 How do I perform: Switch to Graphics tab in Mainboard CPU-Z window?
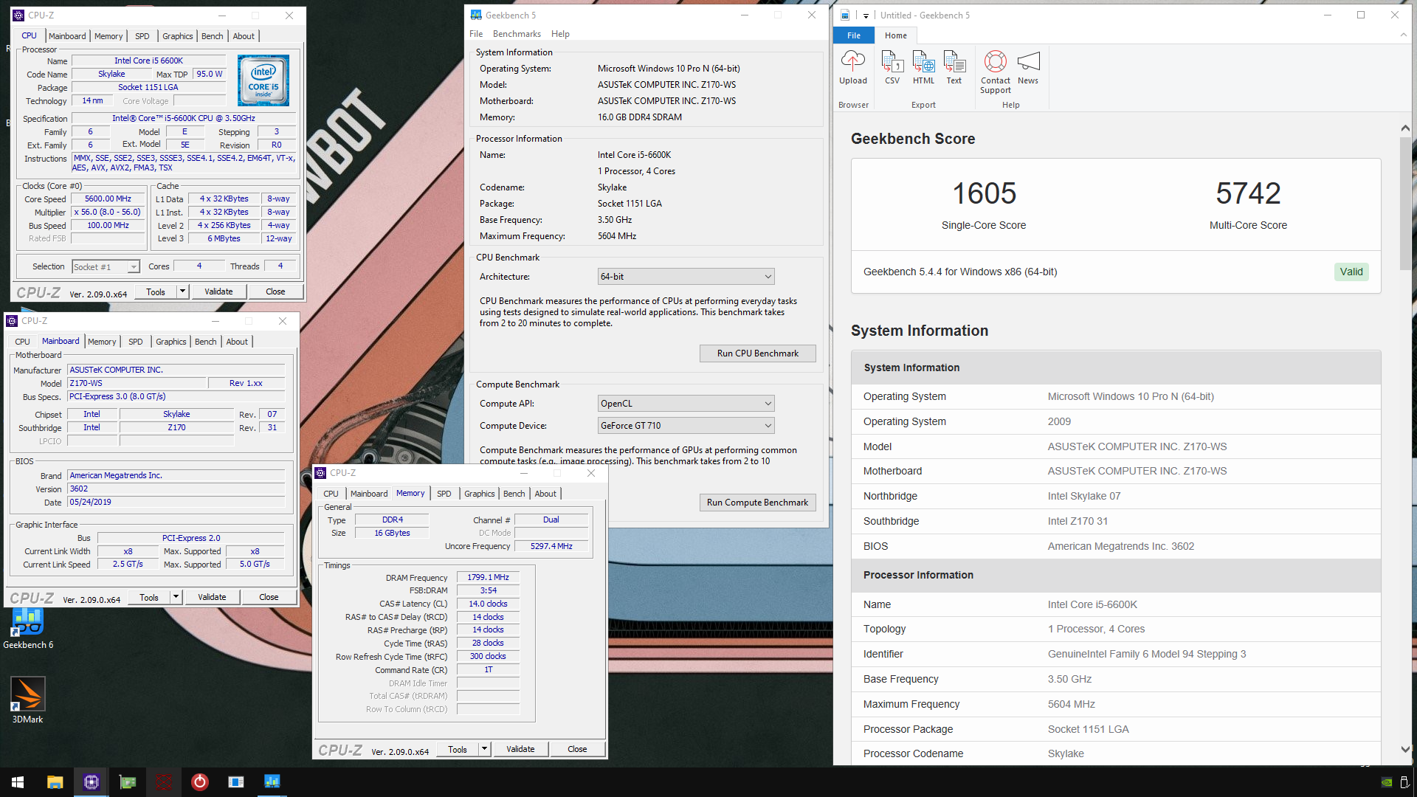point(171,342)
